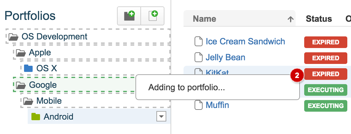Viewport: 351px width, 134px height.
Task: Collapse the OS Development folder
Action: tap(14, 37)
